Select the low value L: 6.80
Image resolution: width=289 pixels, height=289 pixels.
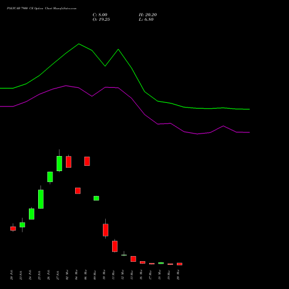point(146,20)
